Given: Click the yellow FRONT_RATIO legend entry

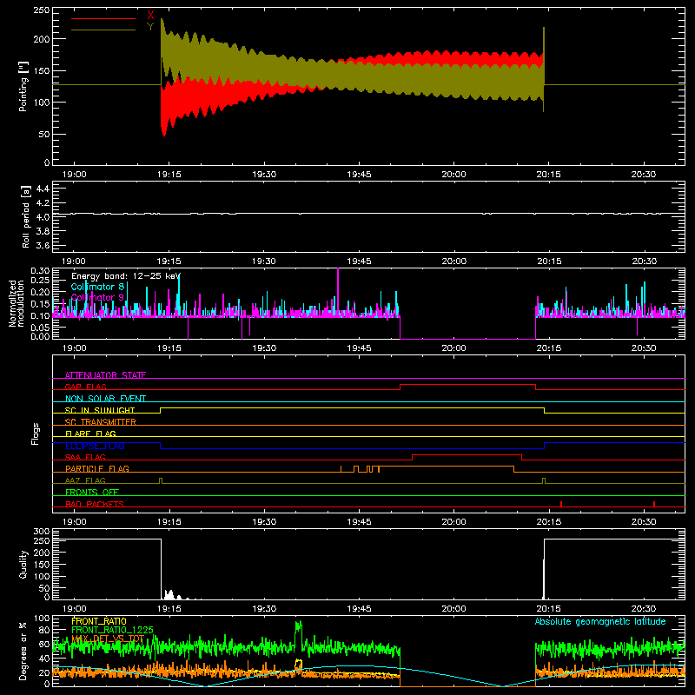Looking at the screenshot, I should coord(99,621).
